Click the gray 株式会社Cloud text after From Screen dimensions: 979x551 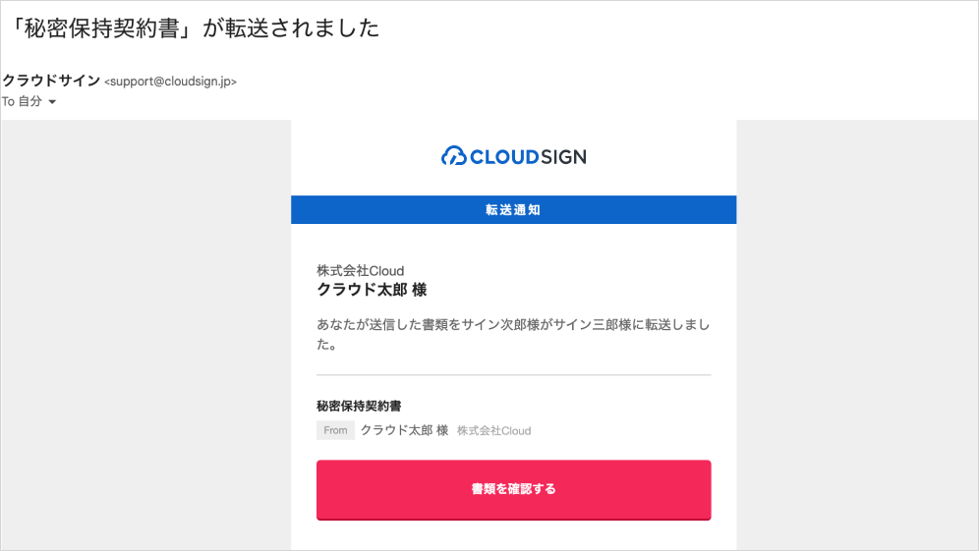[x=493, y=430]
